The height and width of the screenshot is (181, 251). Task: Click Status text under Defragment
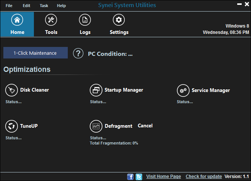(98, 138)
